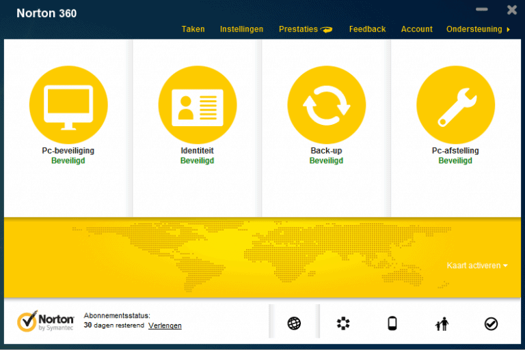
Task: Open the Instellingen menu
Action: click(x=241, y=29)
